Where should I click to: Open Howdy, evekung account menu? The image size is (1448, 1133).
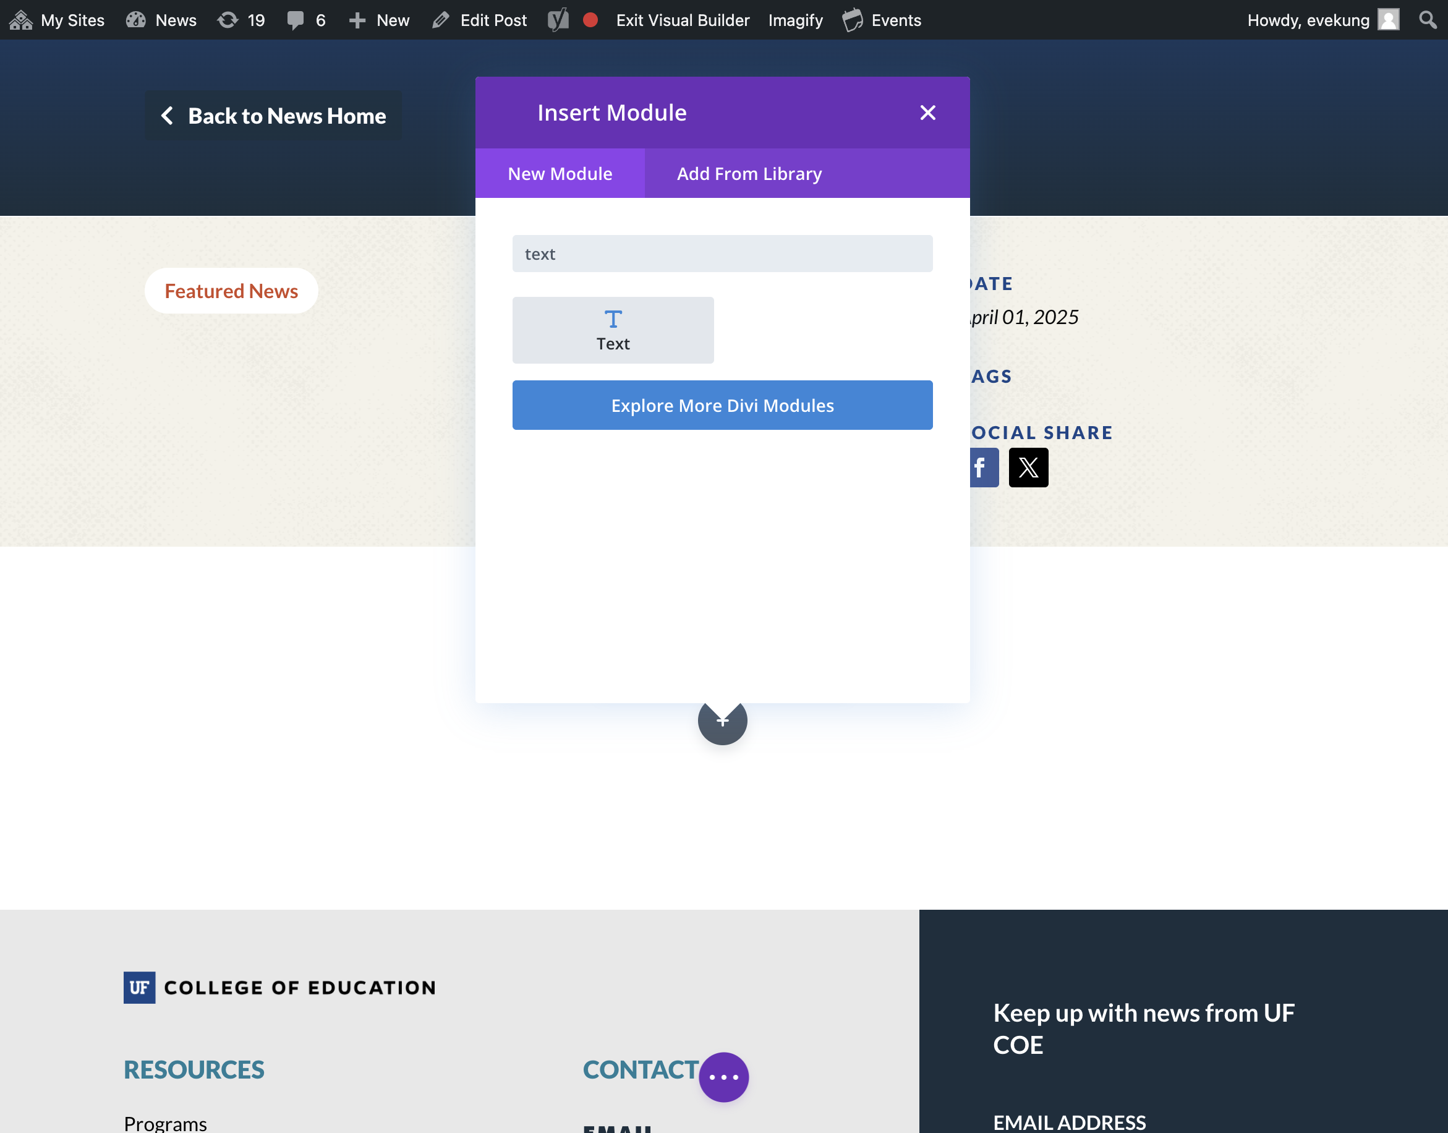pyautogui.click(x=1322, y=20)
